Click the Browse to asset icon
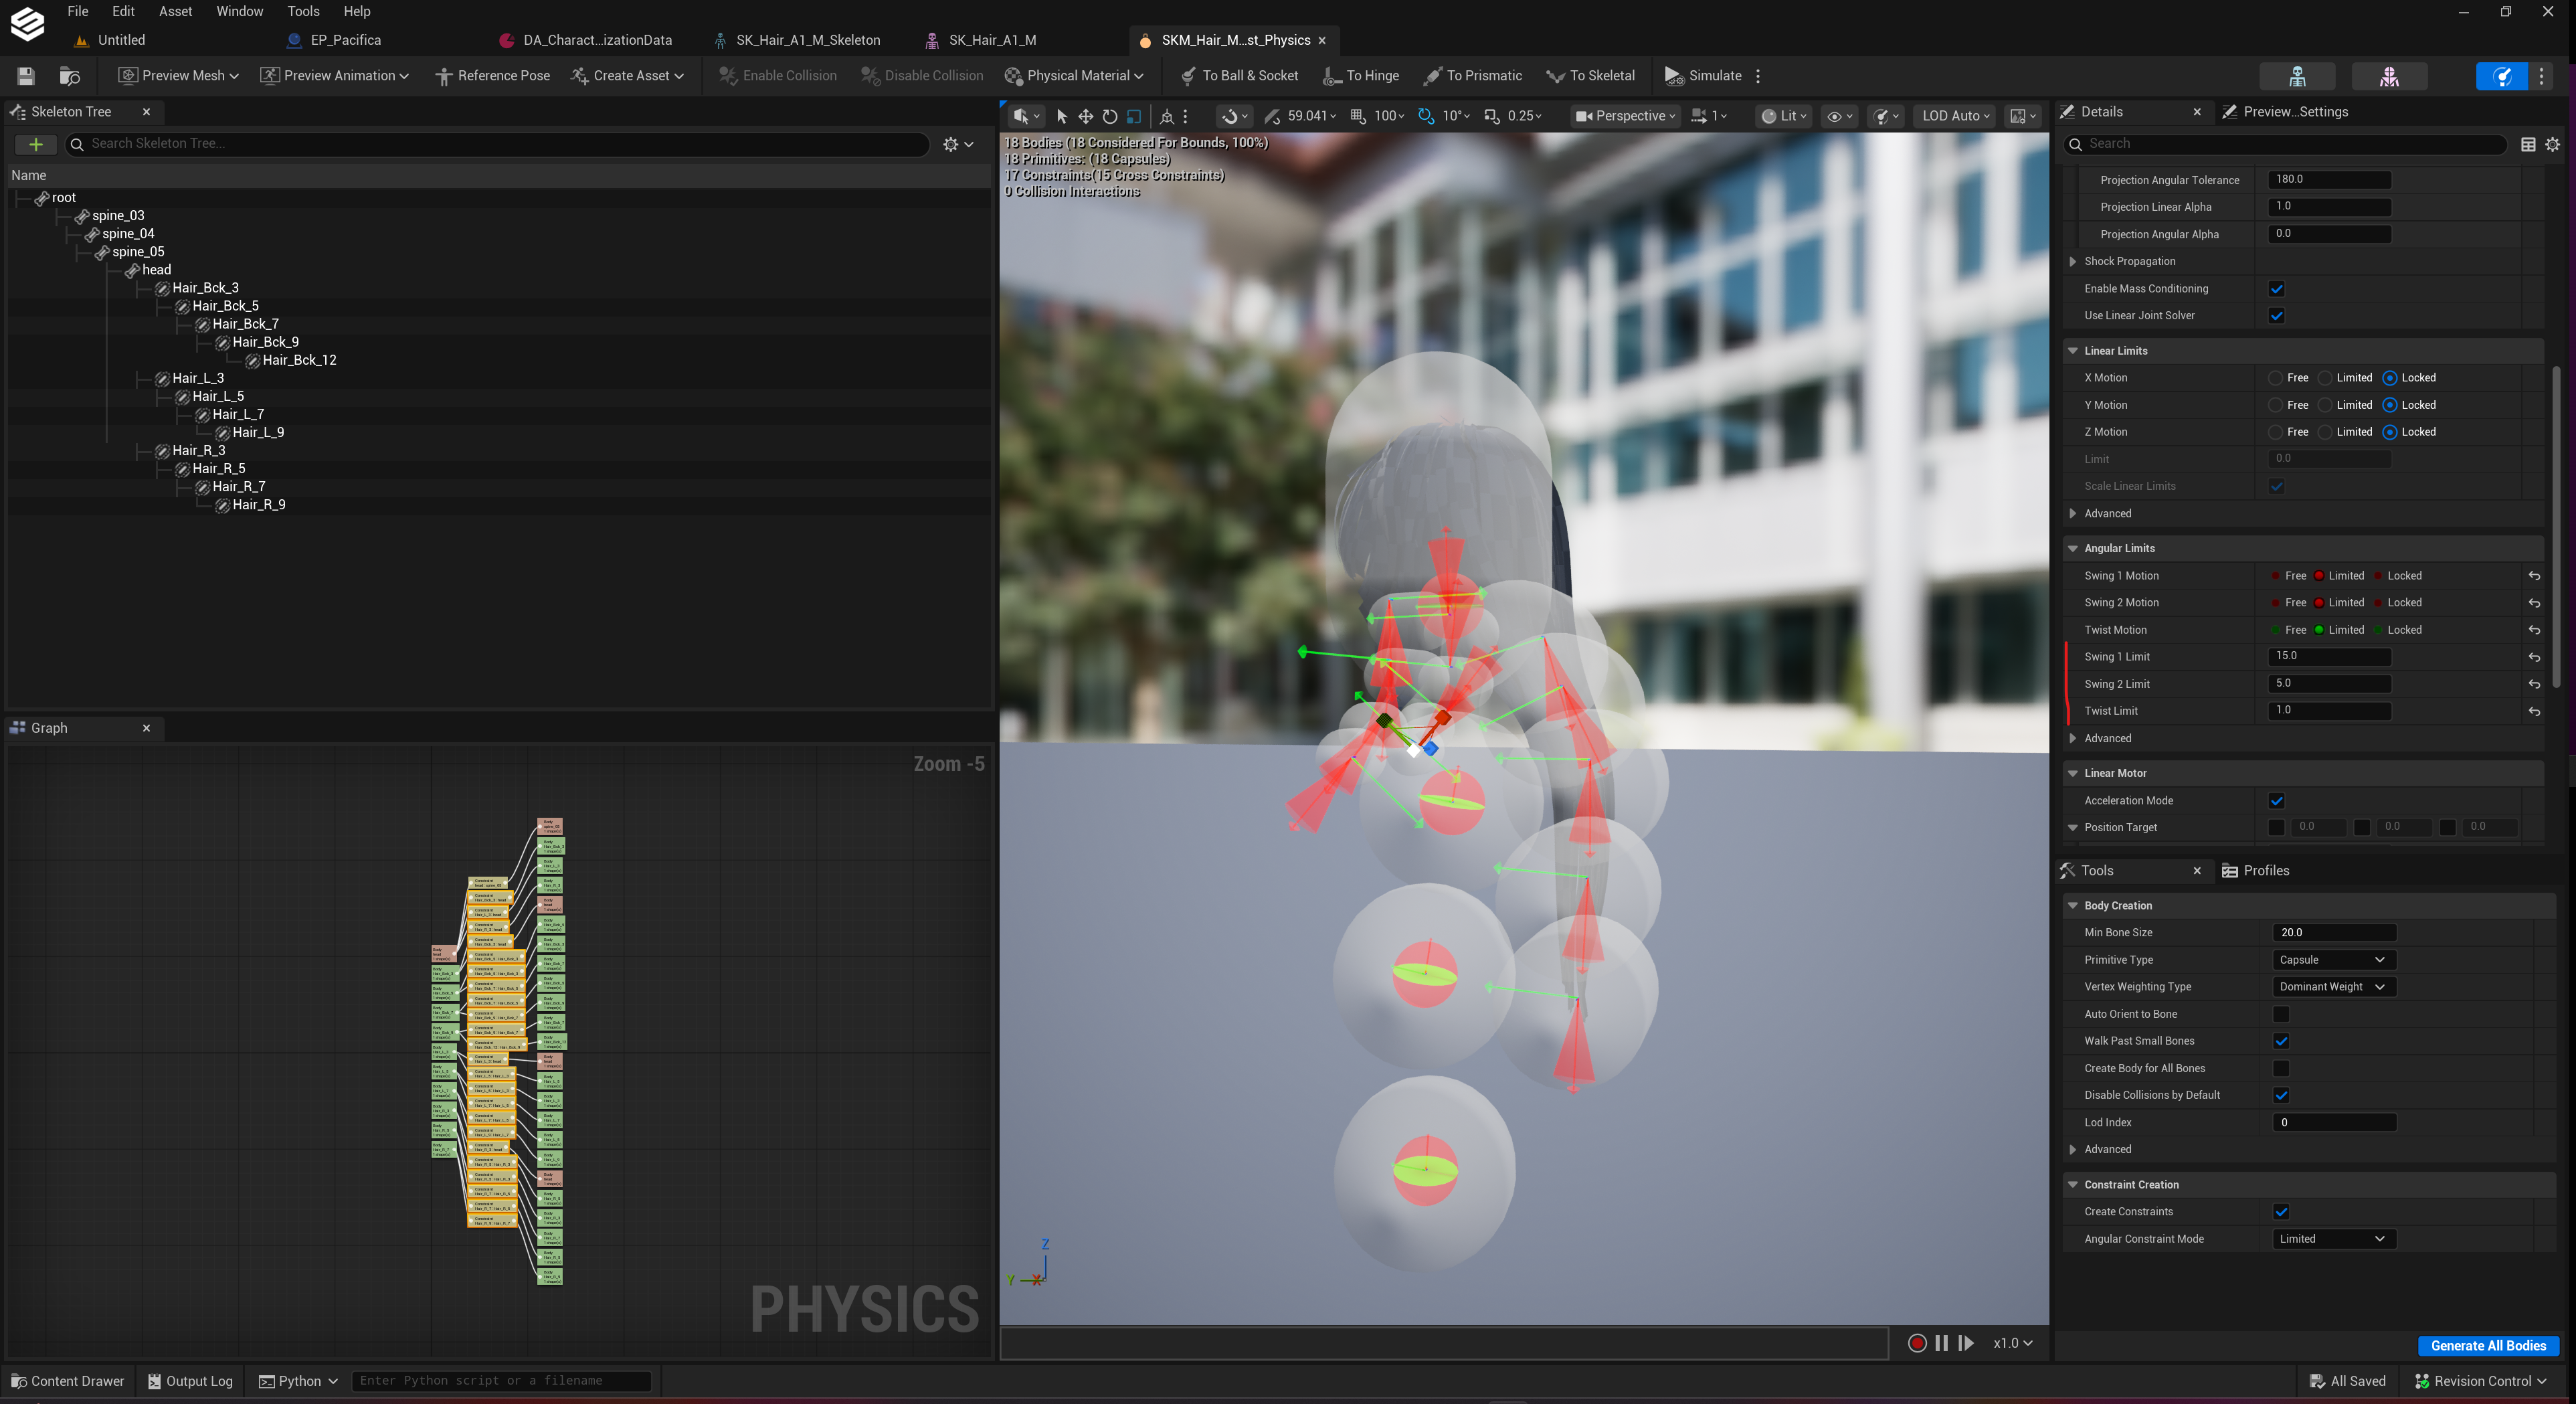Screen dimensions: 2576x1404 [x=69, y=76]
